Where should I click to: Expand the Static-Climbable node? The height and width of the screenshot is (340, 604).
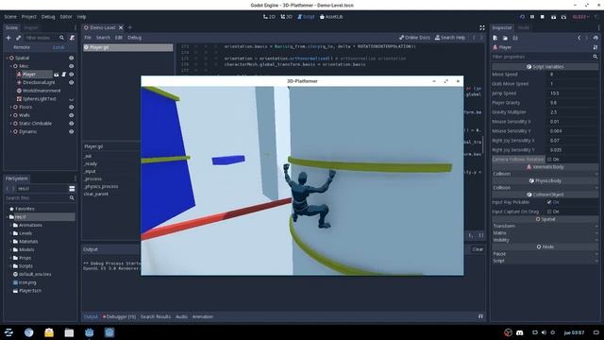10,124
